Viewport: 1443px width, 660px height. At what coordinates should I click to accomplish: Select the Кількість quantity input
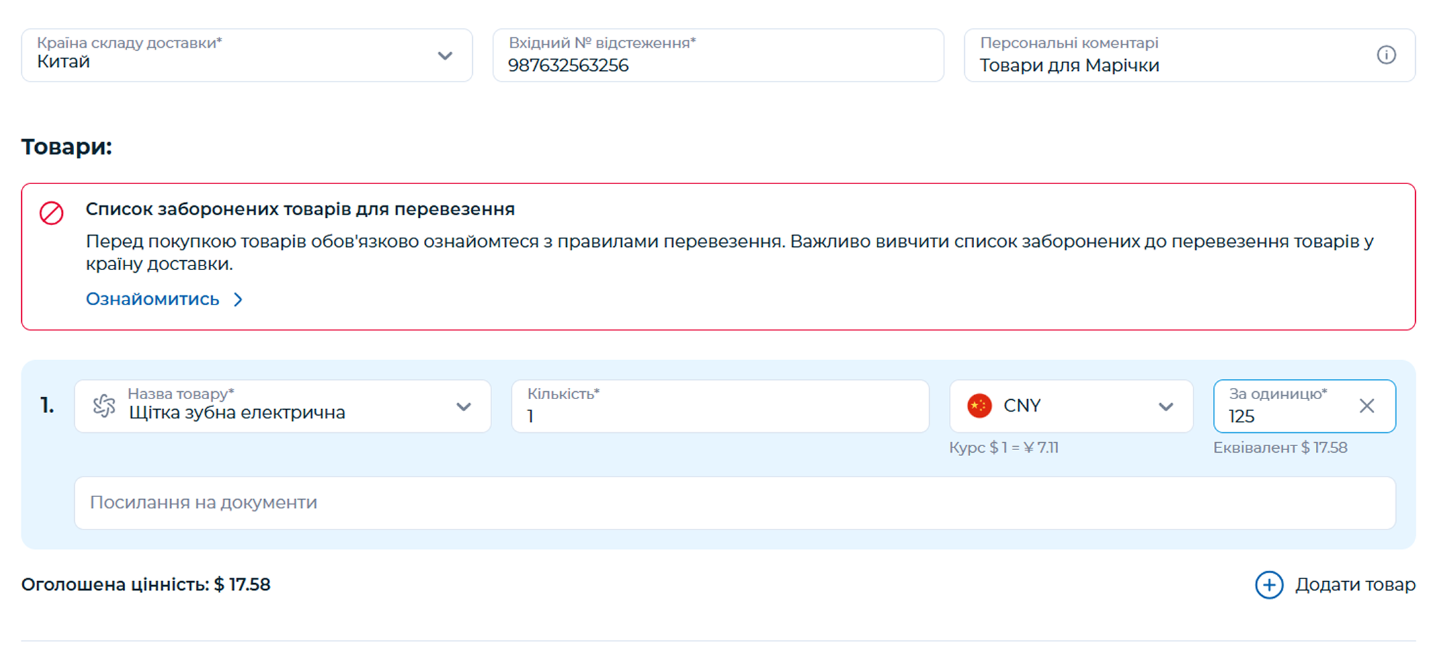pyautogui.click(x=720, y=415)
